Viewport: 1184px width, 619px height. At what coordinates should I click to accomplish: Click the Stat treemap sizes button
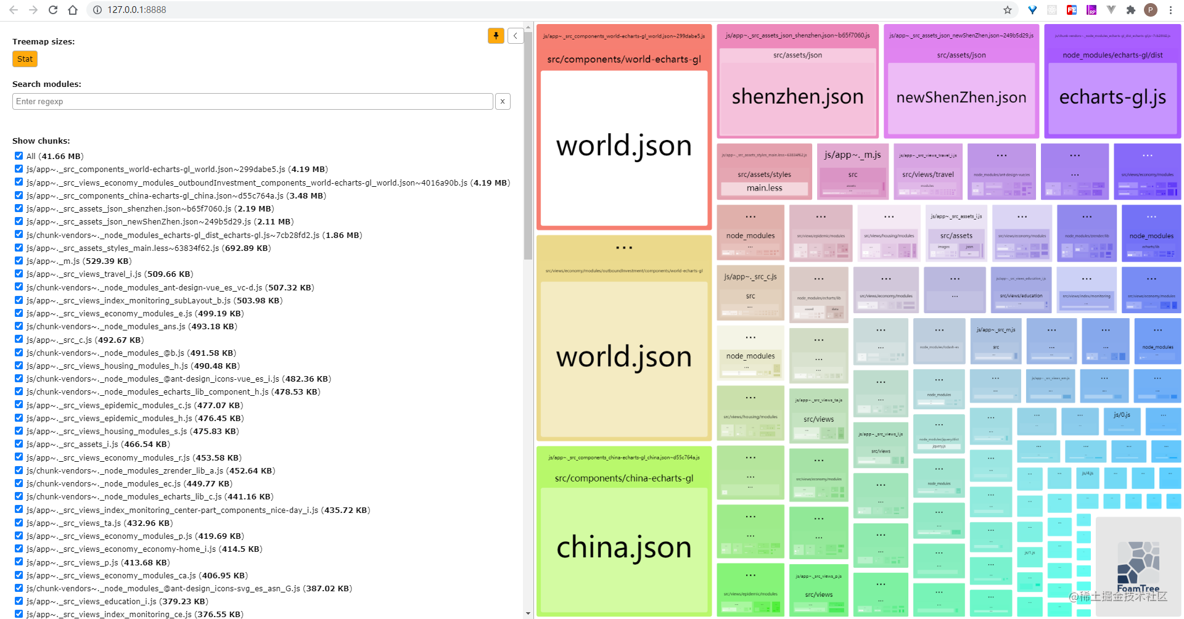[25, 59]
